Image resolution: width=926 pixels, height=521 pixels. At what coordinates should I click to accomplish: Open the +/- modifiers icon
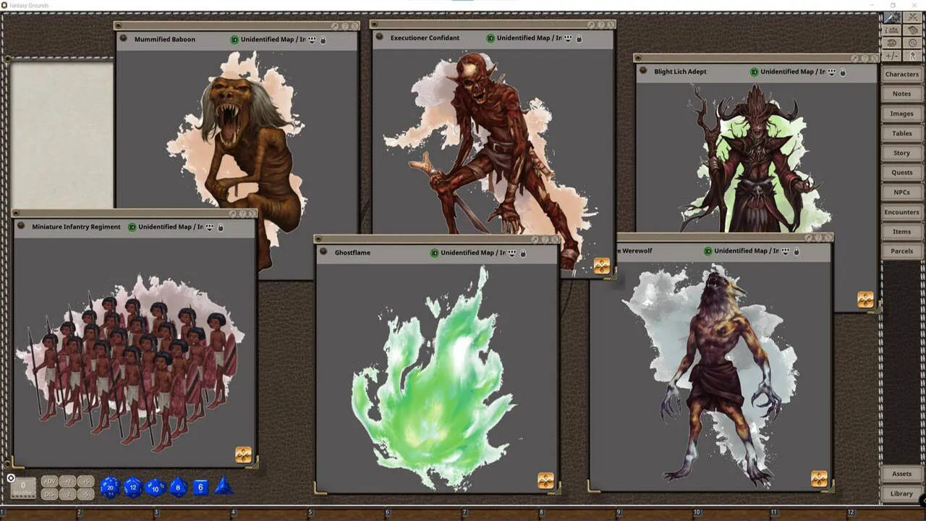pyautogui.click(x=891, y=56)
